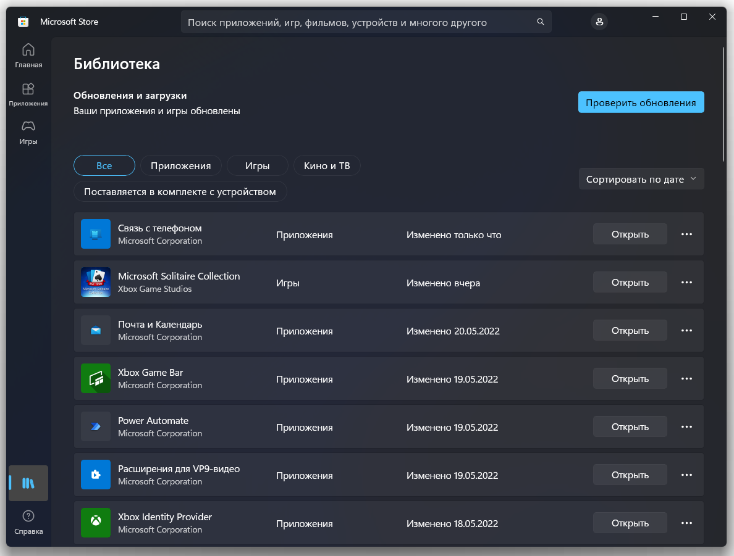
Task: Click the Xbox Identity Provider icon
Action: point(96,523)
